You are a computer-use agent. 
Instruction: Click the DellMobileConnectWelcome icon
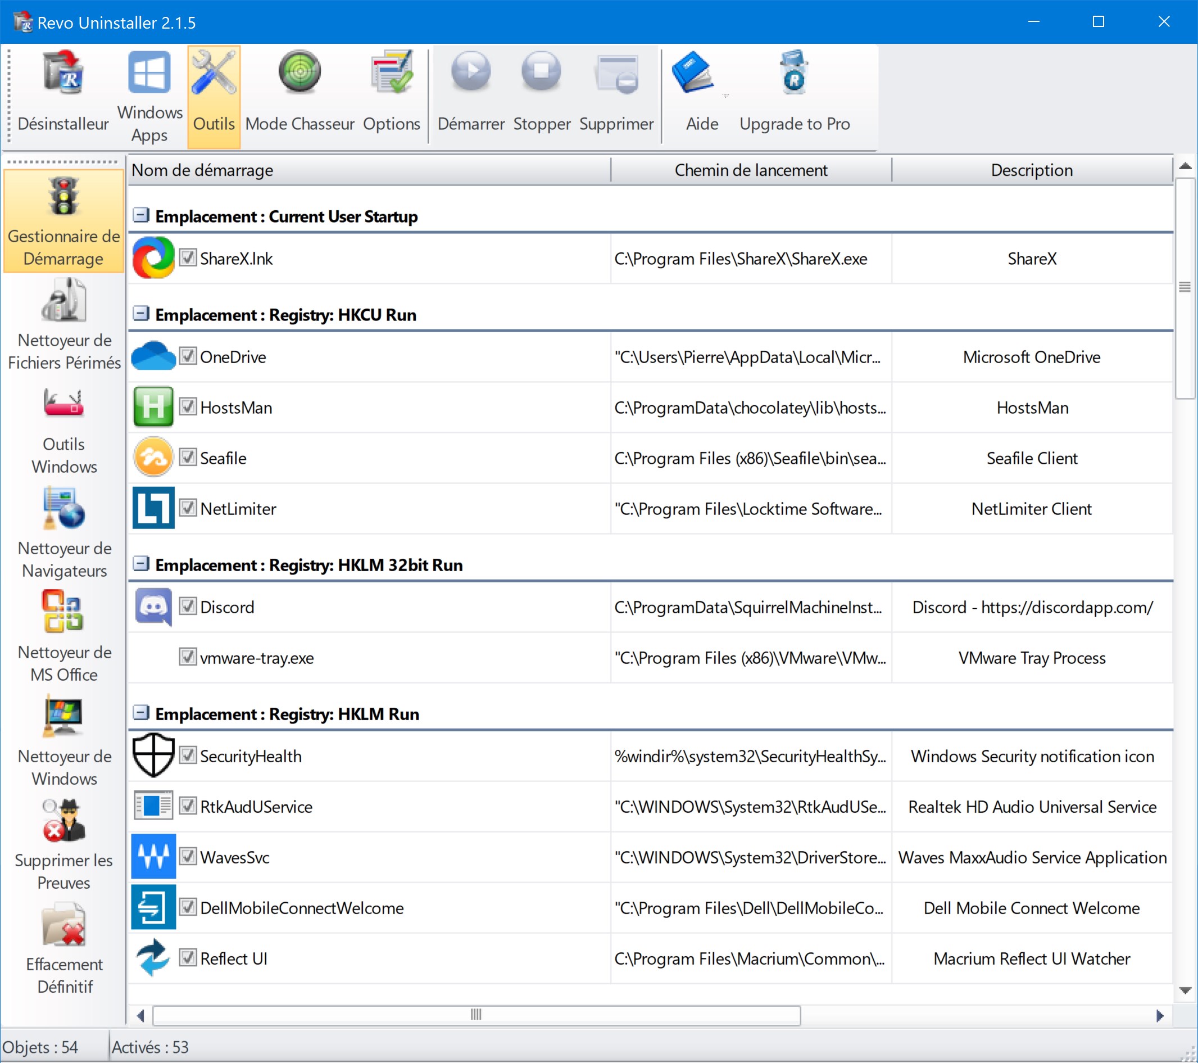pos(153,907)
